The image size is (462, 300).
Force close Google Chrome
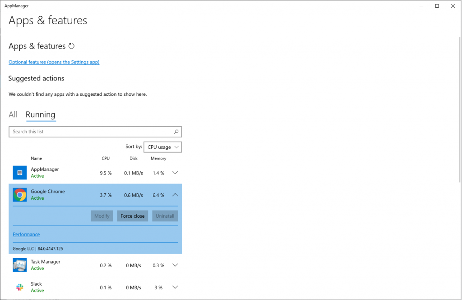[x=133, y=216]
